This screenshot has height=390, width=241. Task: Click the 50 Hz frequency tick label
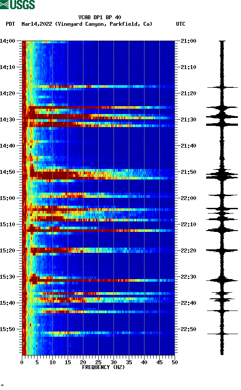coord(175,362)
